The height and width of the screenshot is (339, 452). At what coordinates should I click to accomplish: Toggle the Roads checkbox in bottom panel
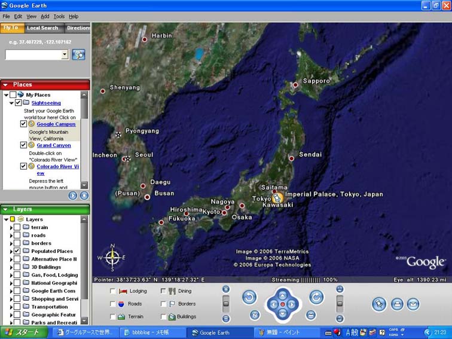tap(113, 304)
